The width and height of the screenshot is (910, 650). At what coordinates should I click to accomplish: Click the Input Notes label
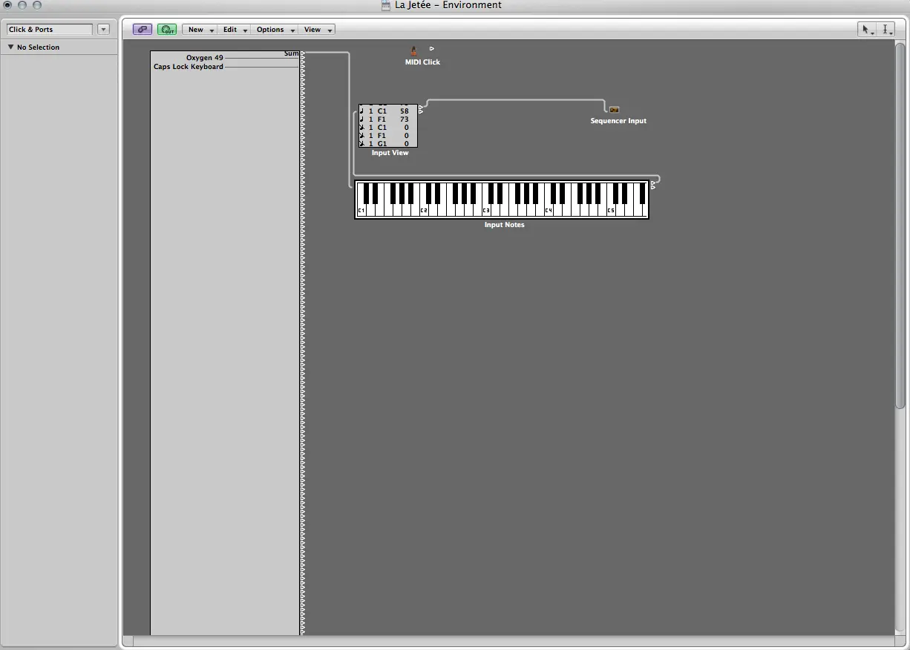tap(504, 225)
